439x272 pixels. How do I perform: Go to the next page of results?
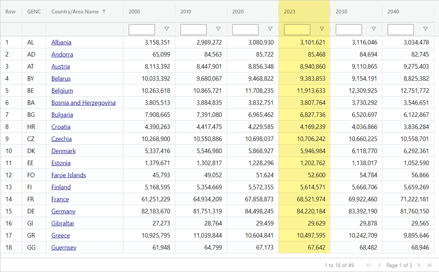point(419,265)
